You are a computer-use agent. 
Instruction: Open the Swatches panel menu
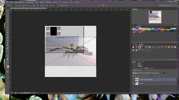click(x=177, y=27)
